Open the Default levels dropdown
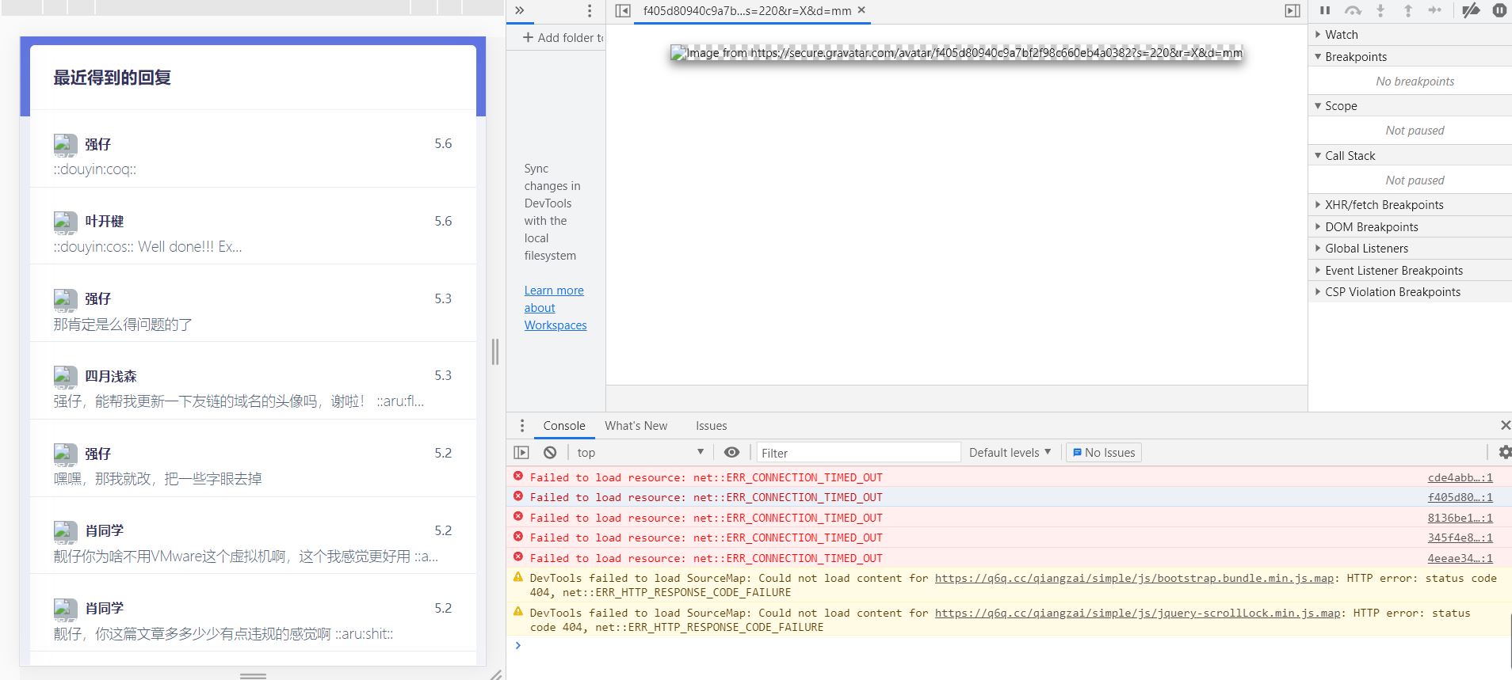The image size is (1512, 680). (x=1010, y=452)
